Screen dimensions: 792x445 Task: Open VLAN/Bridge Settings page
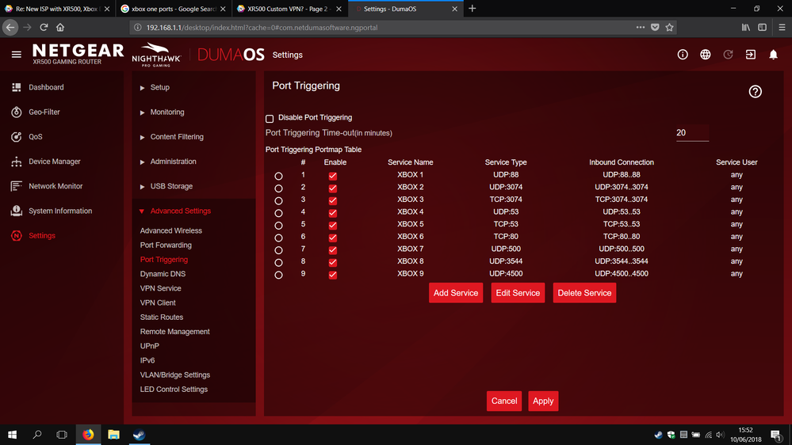pos(174,375)
